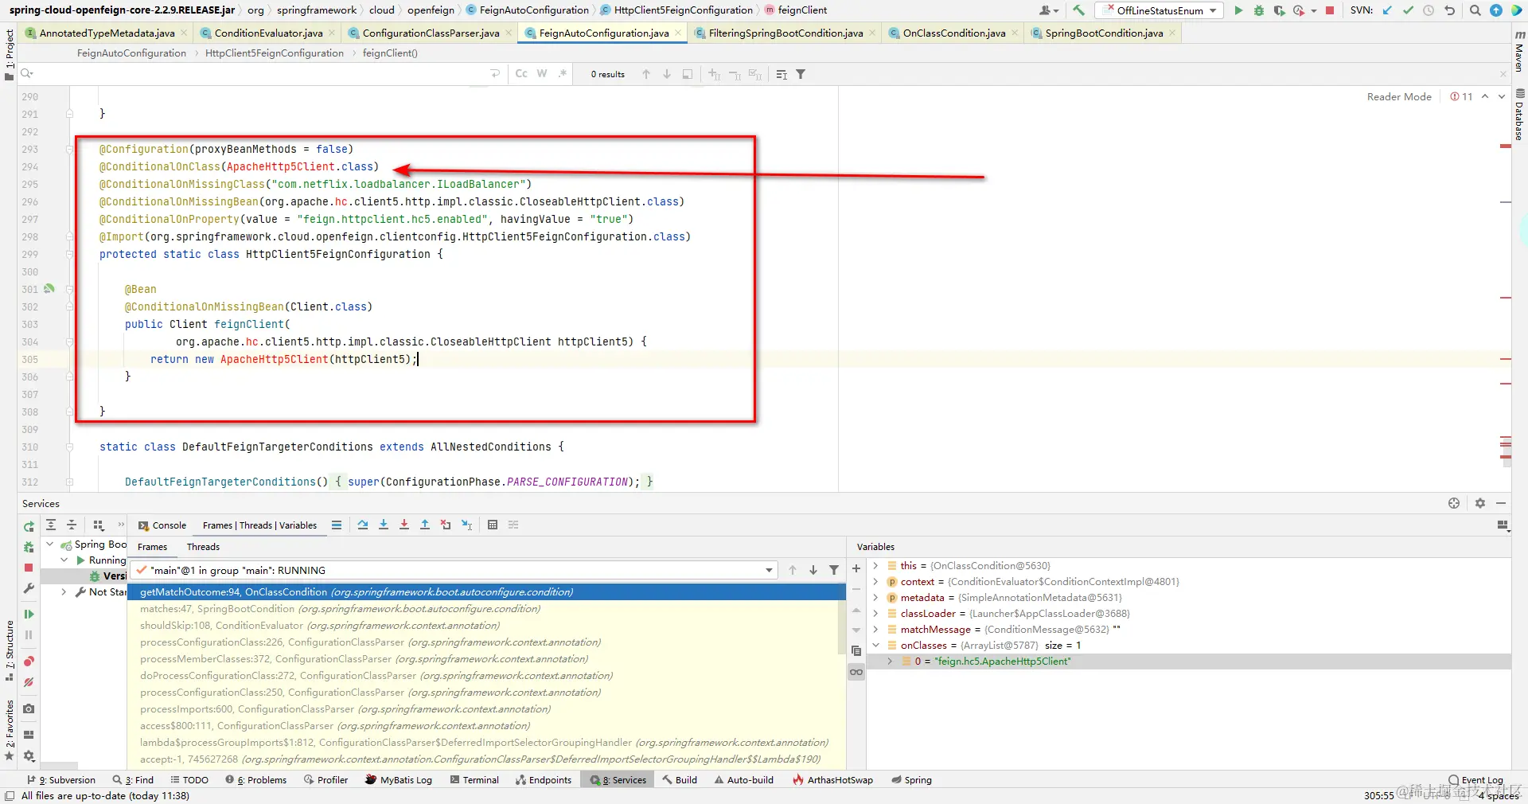Open Services panel settings gear
Screen dimensions: 1528x804
pos(1480,503)
